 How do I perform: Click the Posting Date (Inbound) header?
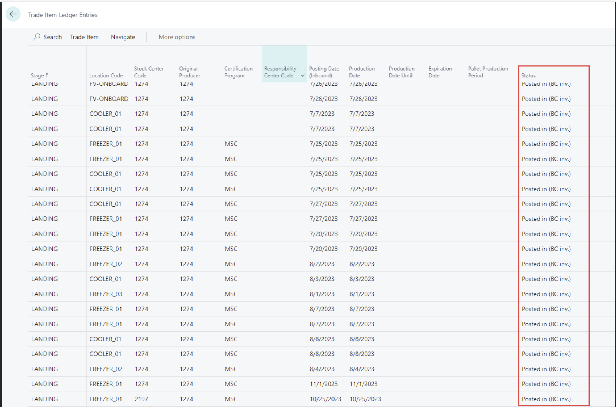click(324, 72)
